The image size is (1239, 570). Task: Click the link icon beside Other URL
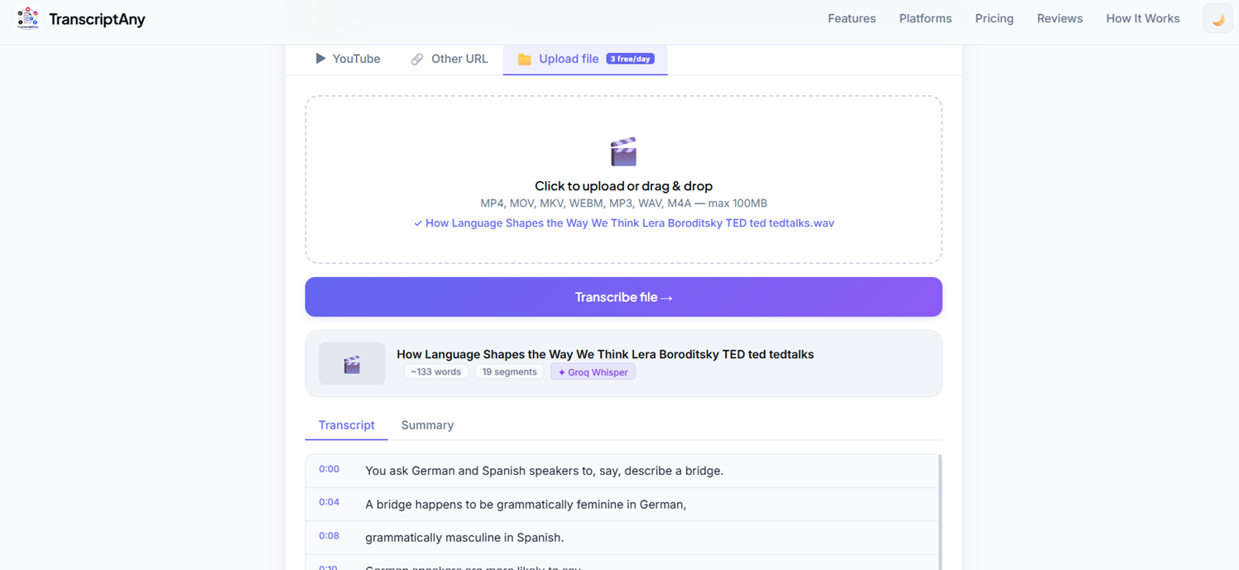click(417, 60)
